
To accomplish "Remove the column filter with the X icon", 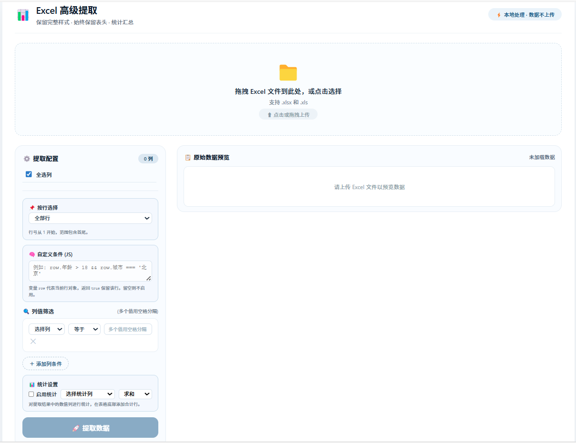I will [33, 341].
